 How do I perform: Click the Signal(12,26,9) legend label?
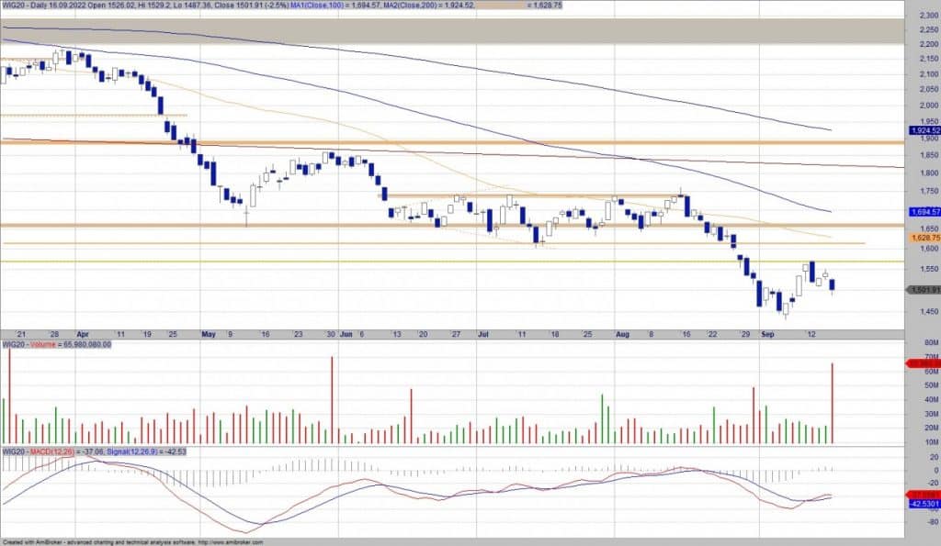(x=134, y=451)
